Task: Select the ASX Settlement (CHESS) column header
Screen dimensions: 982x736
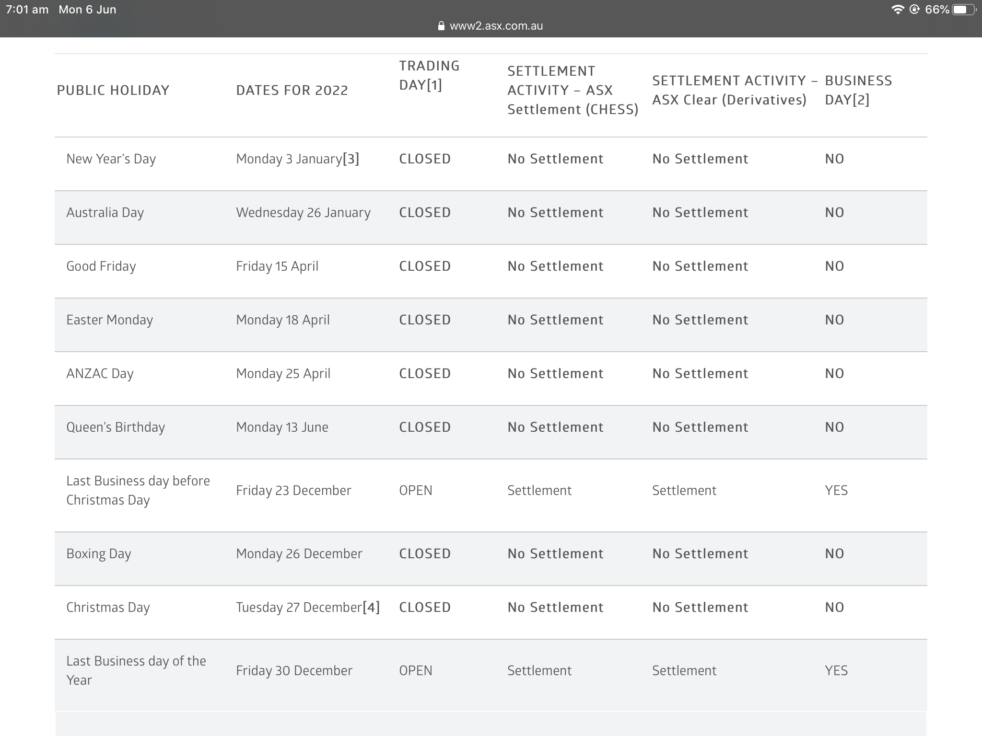Action: pos(573,91)
